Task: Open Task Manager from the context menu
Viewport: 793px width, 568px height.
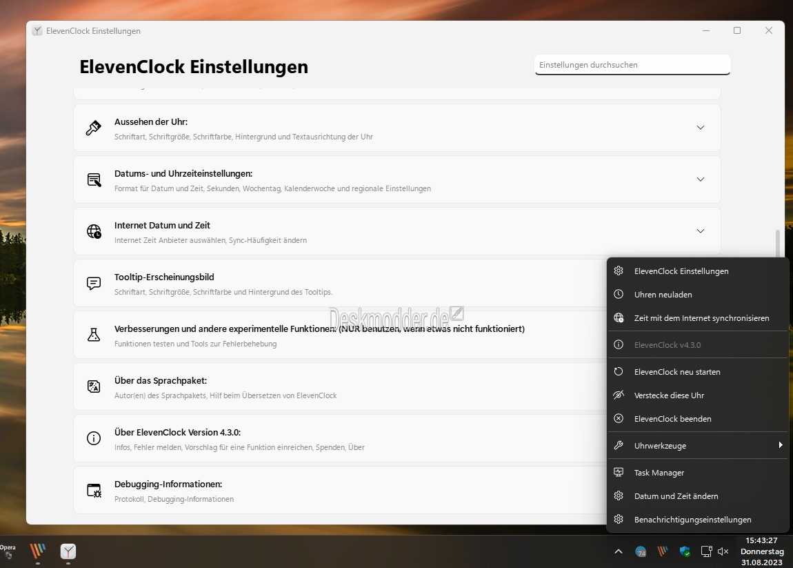Action: click(x=698, y=472)
